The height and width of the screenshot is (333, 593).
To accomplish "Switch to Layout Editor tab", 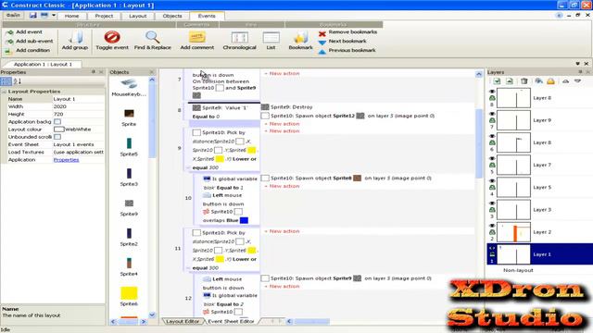I will [x=183, y=321].
